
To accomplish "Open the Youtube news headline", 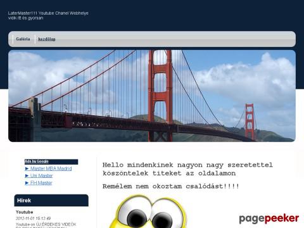I will click(x=25, y=212).
